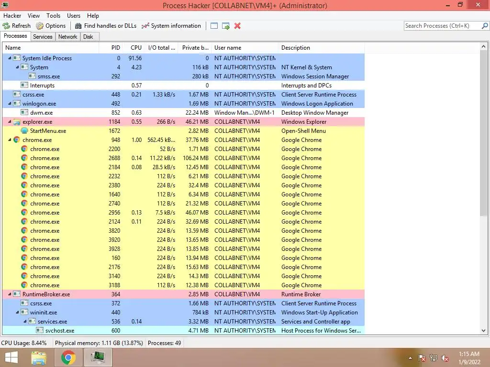Click the scrollbar down arrow
Viewport: 490px width, 367px height.
[x=483, y=331]
